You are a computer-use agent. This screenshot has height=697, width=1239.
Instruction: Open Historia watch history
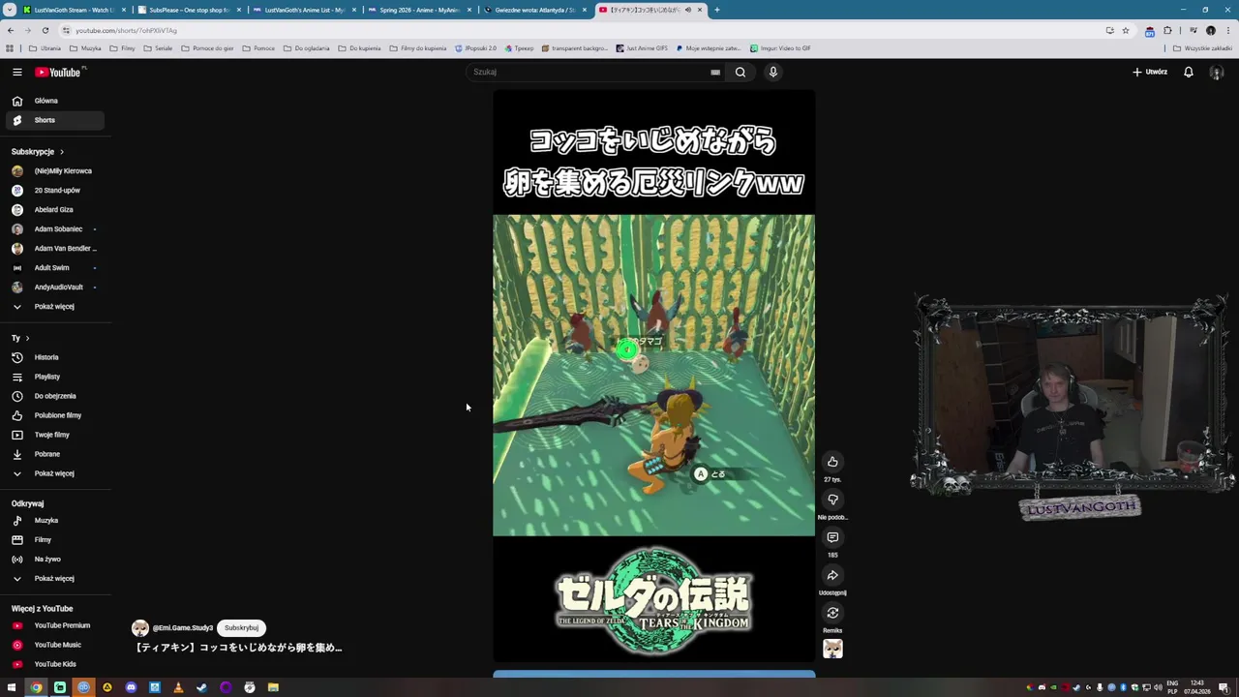point(54,357)
